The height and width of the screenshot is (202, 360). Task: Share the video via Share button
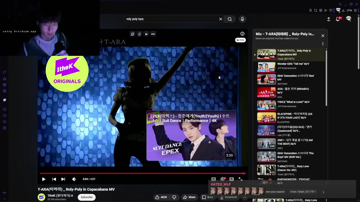pyautogui.click(x=189, y=197)
